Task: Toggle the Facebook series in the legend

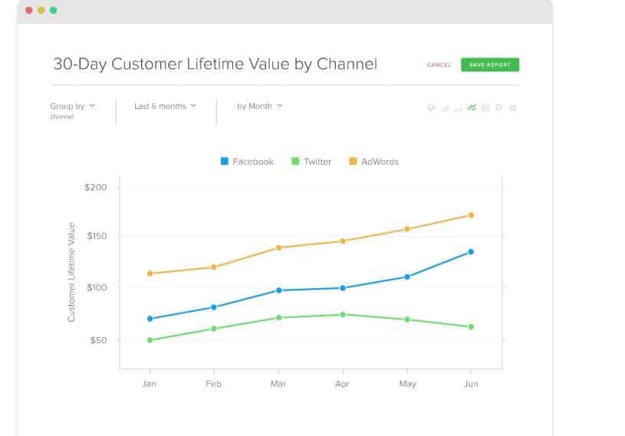Action: [247, 162]
